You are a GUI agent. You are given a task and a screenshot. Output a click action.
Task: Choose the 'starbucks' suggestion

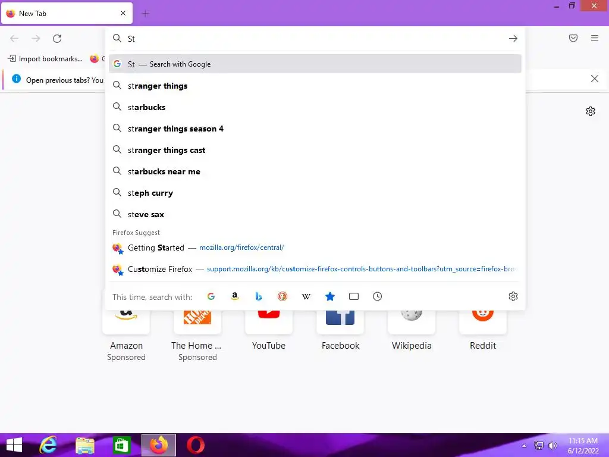315,107
